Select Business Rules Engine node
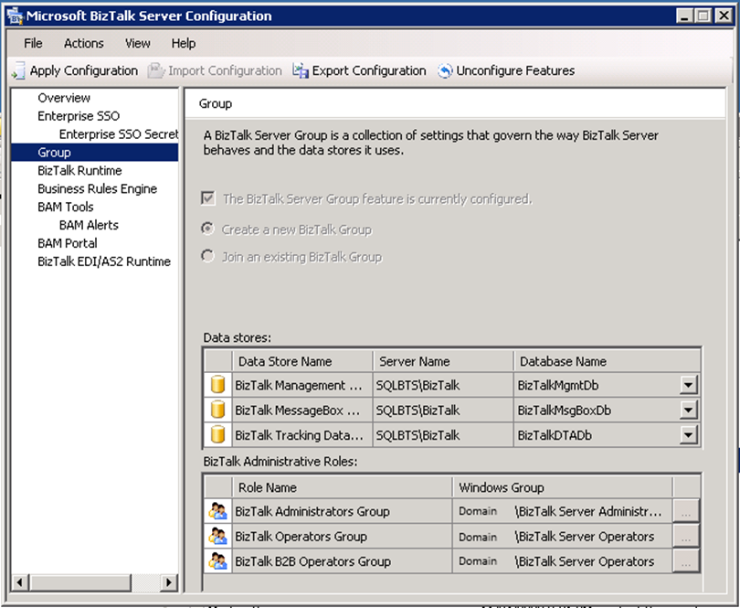Screen dimensions: 740x608 tap(97, 189)
